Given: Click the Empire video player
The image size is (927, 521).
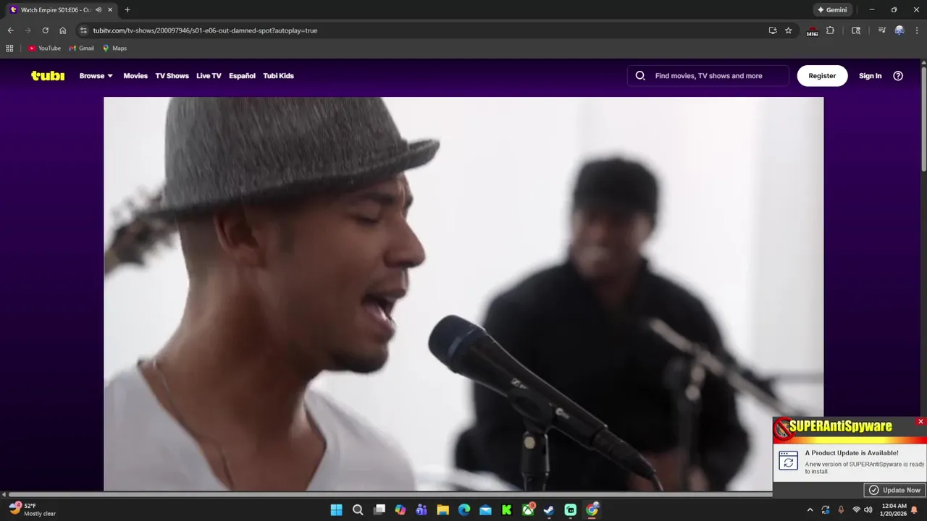Looking at the screenshot, I should (463, 294).
